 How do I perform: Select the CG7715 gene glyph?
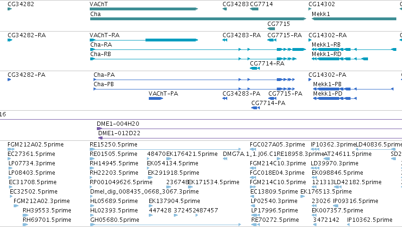[271, 29]
